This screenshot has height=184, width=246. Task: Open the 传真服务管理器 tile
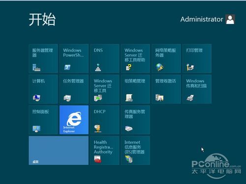135,120
